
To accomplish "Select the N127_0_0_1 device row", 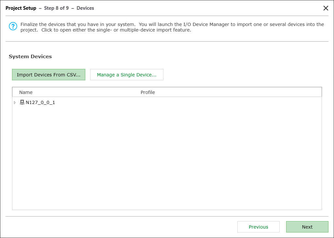I will tap(167, 102).
